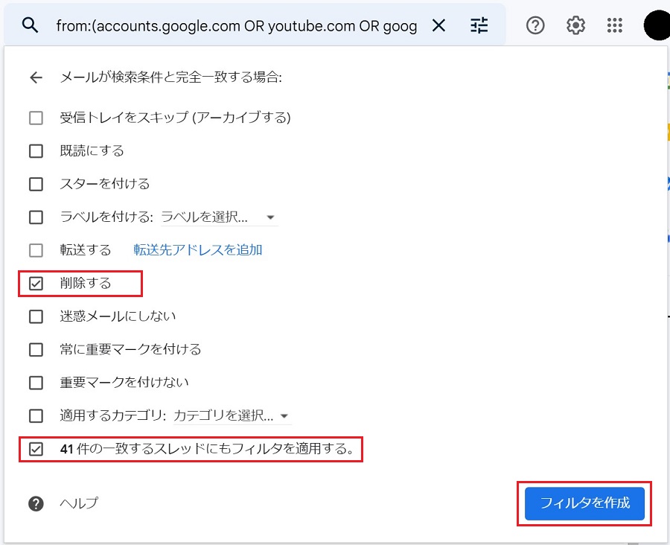Open the support question mark icon
670x545 pixels.
pos(535,25)
